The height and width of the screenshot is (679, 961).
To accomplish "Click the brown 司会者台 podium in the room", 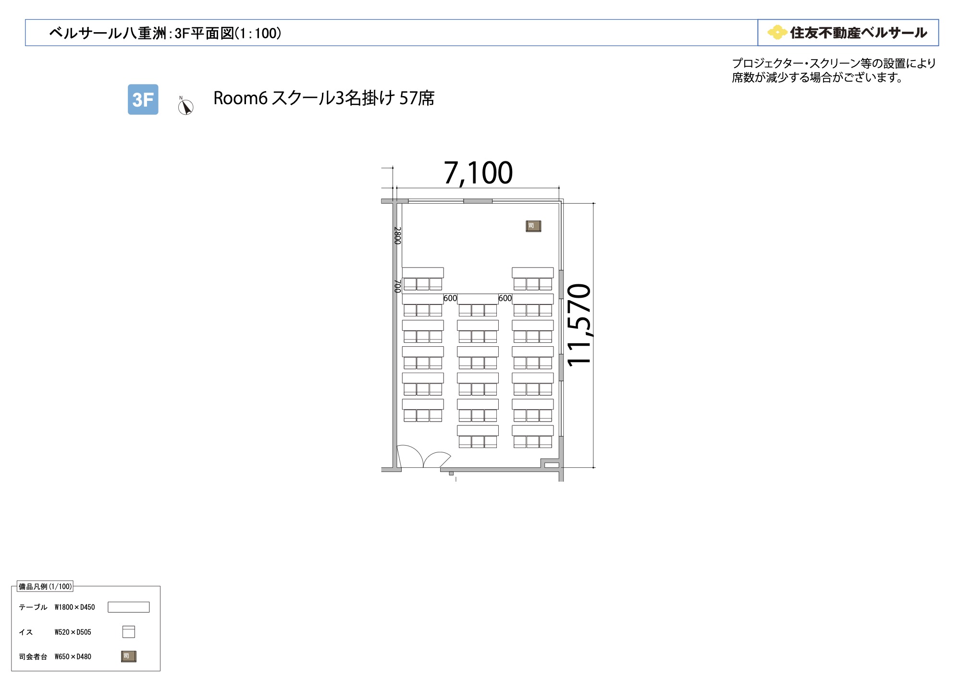I will coord(533,226).
